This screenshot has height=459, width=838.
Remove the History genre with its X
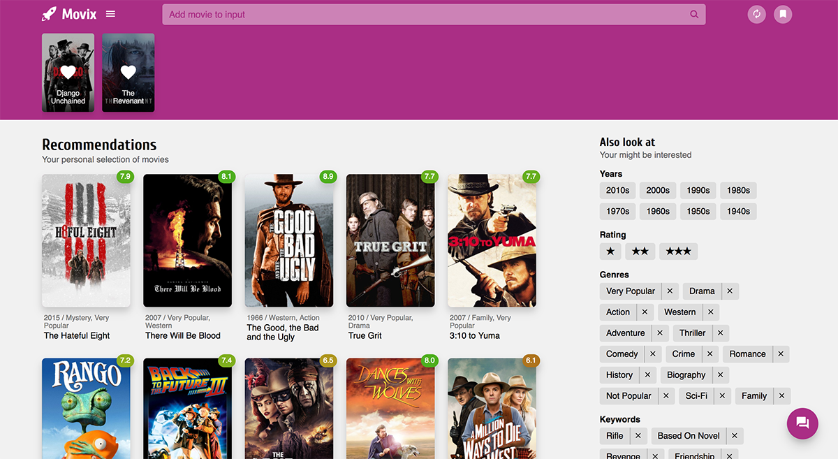[x=647, y=375]
